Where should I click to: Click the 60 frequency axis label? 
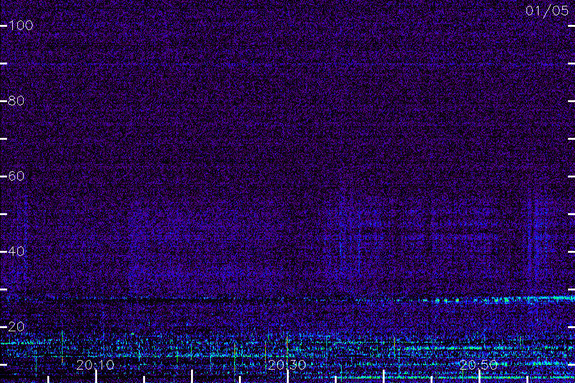tap(16, 176)
